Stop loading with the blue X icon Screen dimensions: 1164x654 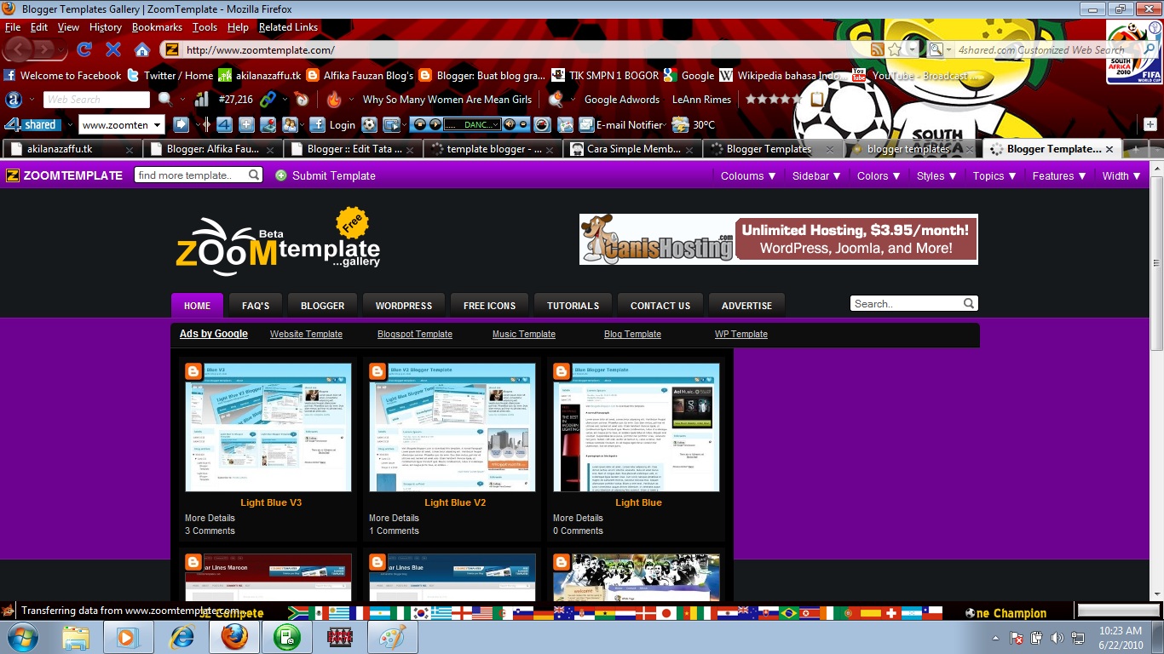pos(112,49)
